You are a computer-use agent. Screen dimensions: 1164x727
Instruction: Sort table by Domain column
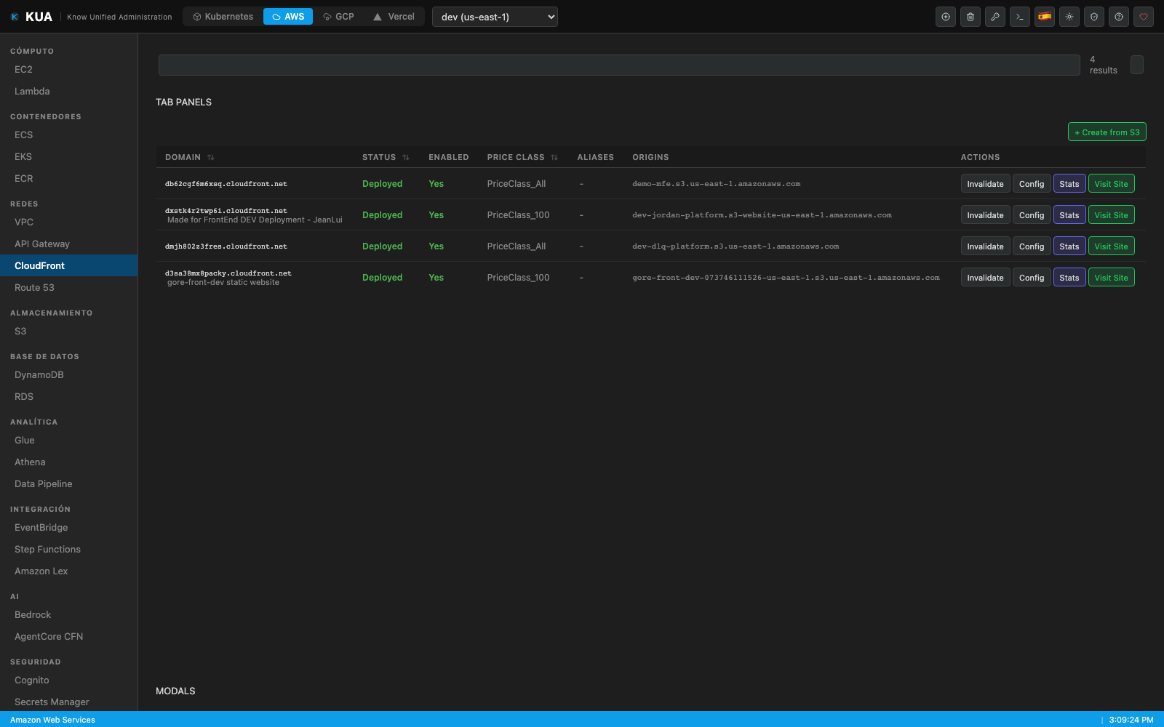tap(189, 157)
